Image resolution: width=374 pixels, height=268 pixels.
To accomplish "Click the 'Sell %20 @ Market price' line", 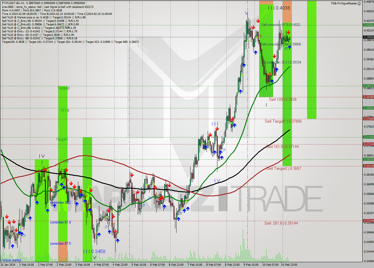I will pos(44,17).
